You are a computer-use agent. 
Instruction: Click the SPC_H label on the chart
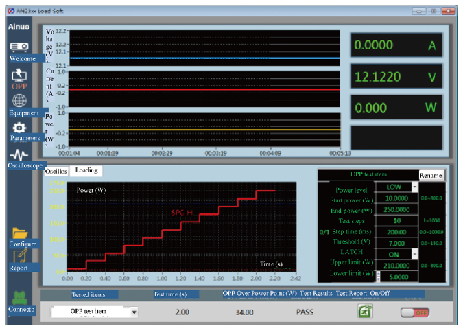182,213
